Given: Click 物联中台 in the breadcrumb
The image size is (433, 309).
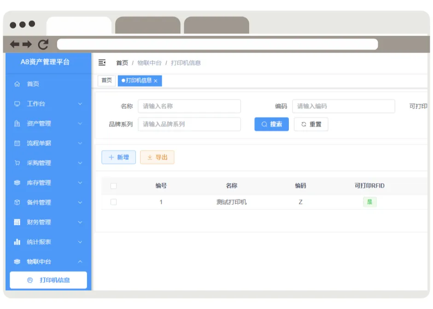Looking at the screenshot, I should [x=149, y=63].
